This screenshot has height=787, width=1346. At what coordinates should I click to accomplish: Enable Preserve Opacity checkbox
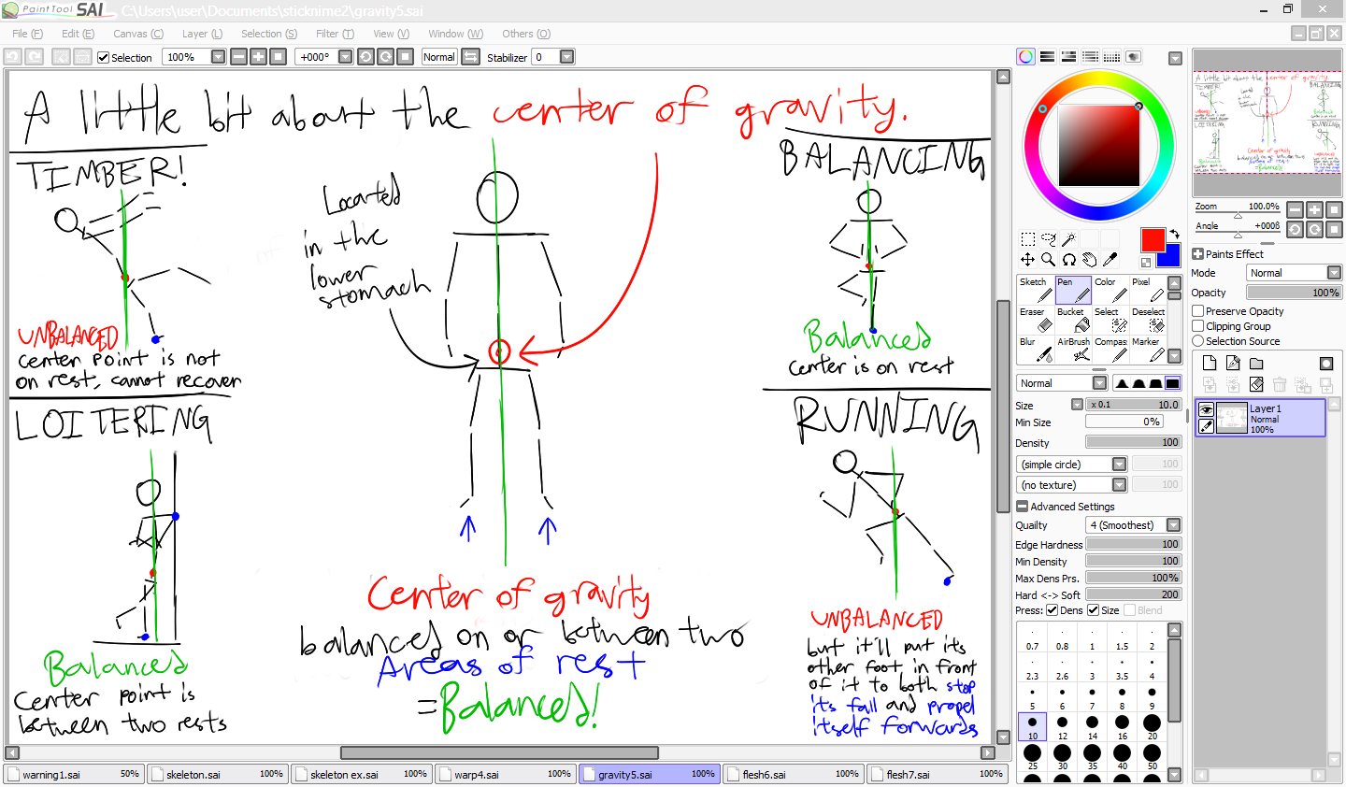tap(1198, 311)
